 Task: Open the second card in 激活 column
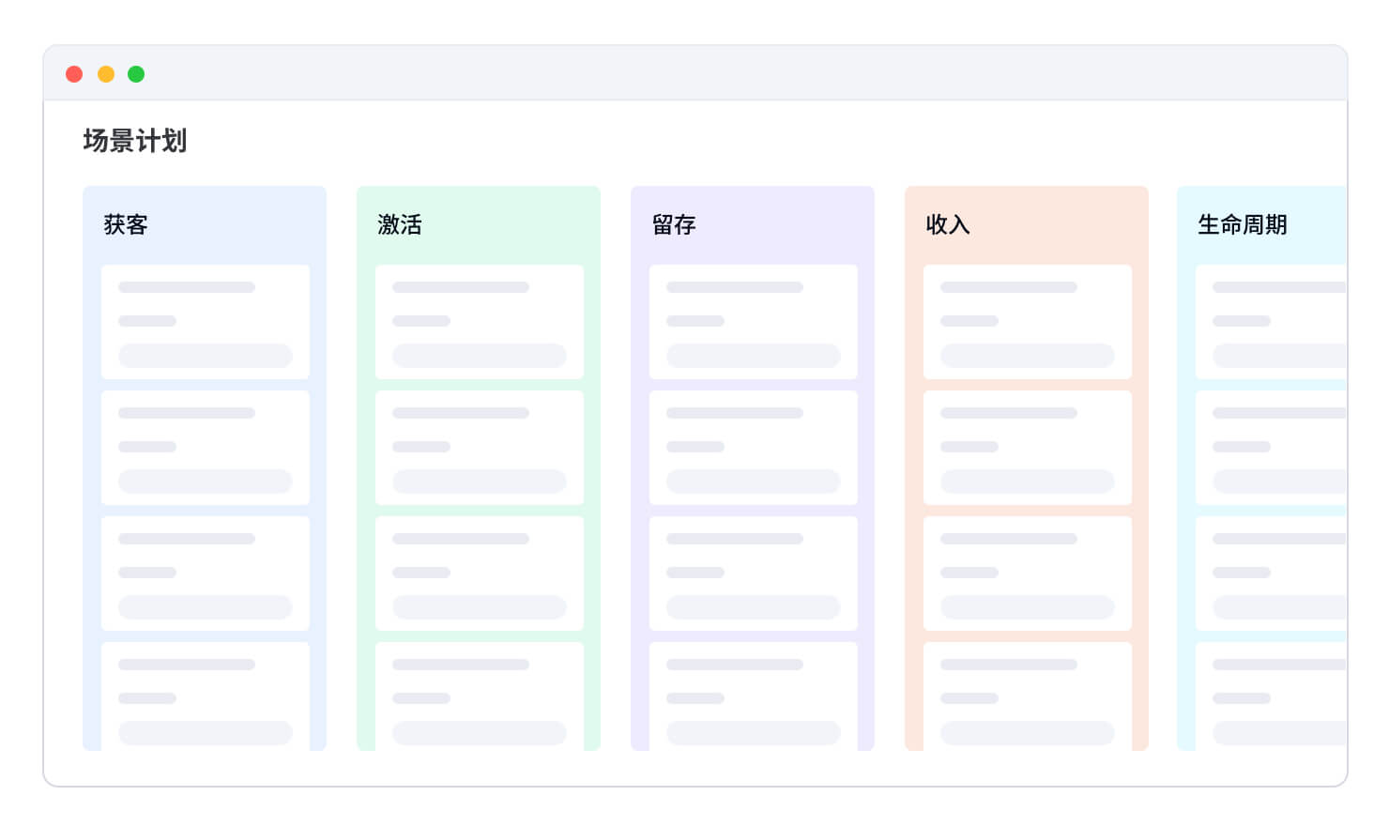pyautogui.click(x=480, y=448)
